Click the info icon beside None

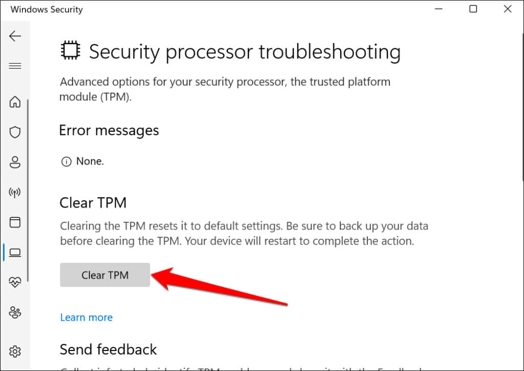pyautogui.click(x=65, y=162)
